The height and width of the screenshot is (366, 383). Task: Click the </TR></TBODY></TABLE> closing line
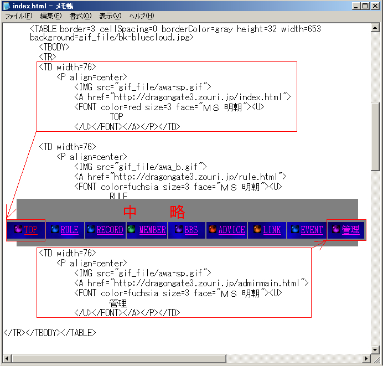(50, 333)
